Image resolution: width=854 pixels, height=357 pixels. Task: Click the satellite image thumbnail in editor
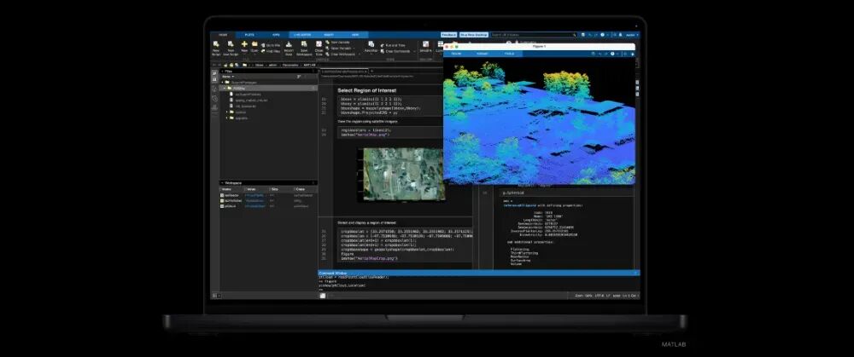pyautogui.click(x=390, y=173)
